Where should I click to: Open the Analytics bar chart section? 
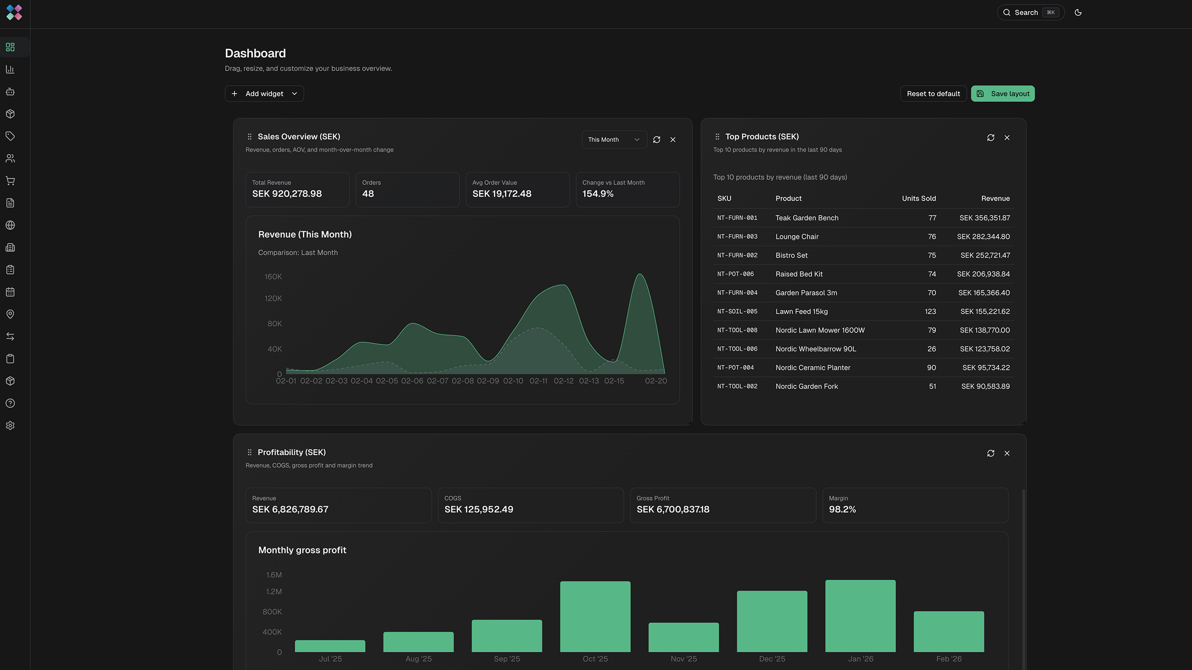[10, 69]
